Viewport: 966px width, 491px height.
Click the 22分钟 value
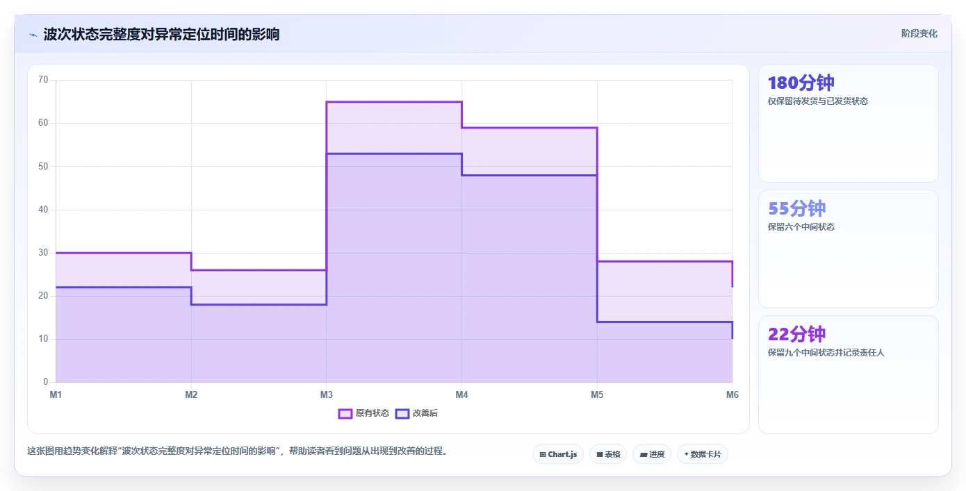coord(796,334)
